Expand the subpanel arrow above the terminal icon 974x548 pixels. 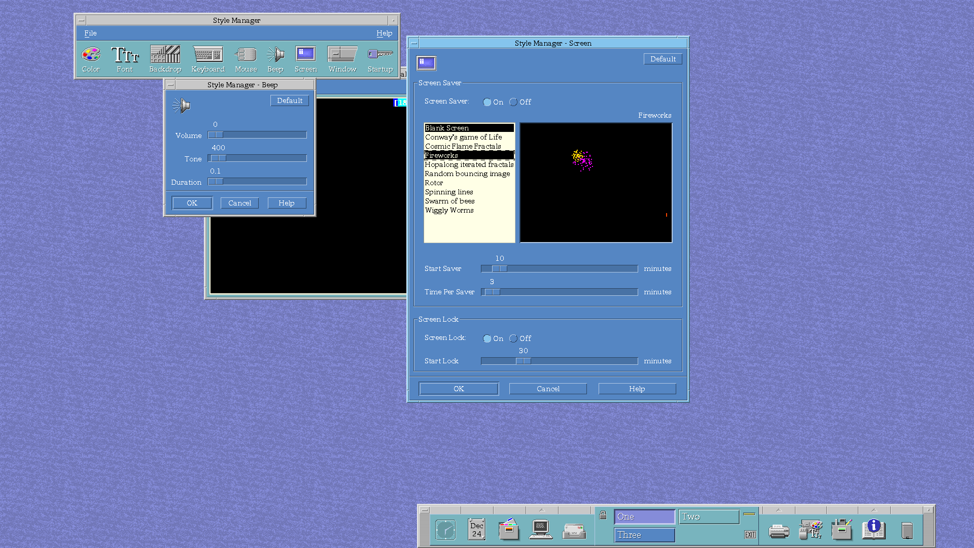coord(541,510)
